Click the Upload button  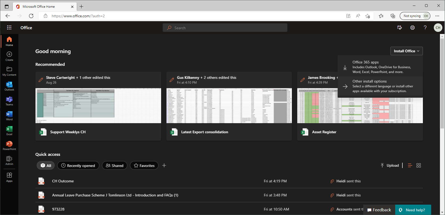(390, 165)
